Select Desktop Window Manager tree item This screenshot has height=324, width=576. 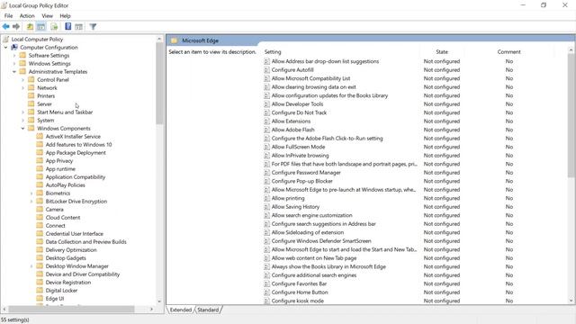click(76, 266)
